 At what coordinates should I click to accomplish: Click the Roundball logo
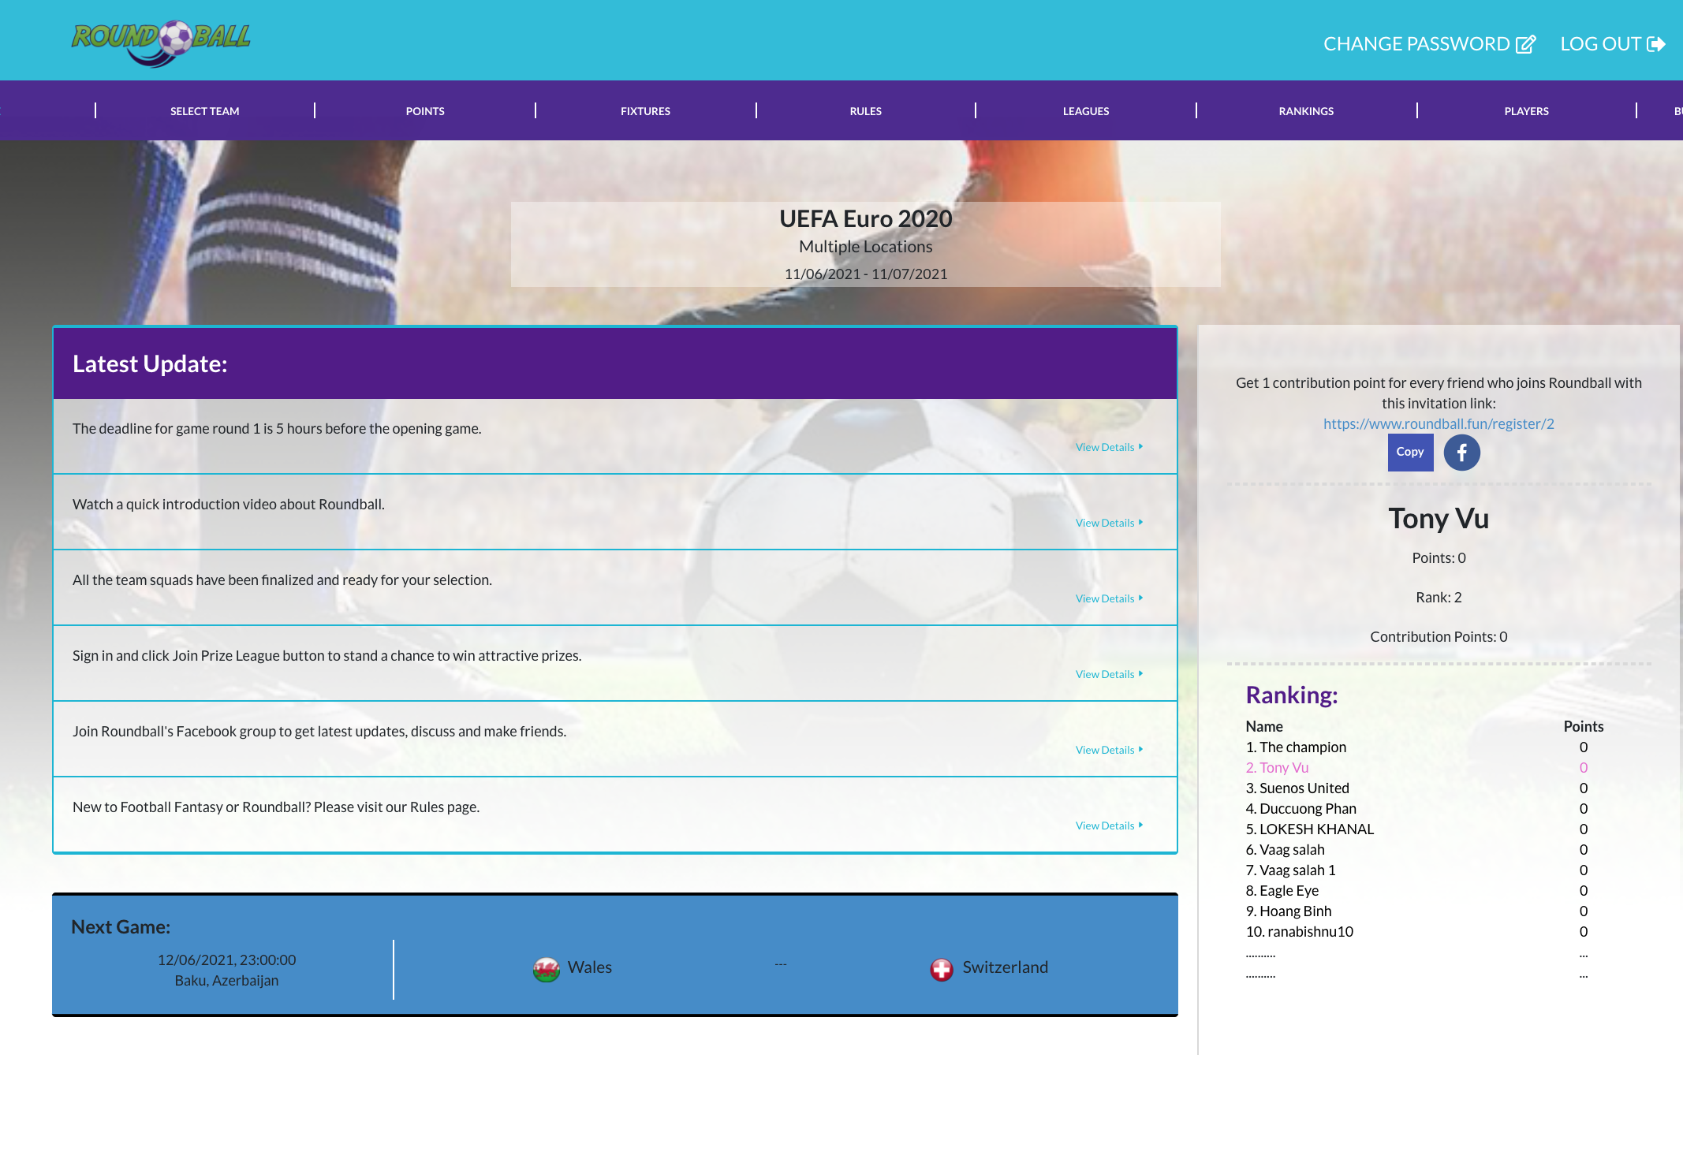[x=161, y=41]
